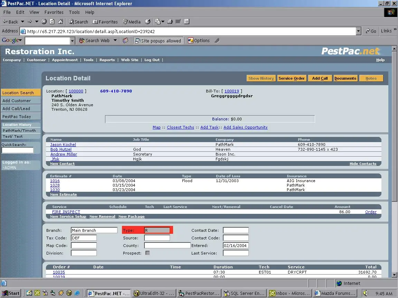This screenshot has height=298, width=398.
Task: Enable the Prospect checkbox
Action: point(147,253)
